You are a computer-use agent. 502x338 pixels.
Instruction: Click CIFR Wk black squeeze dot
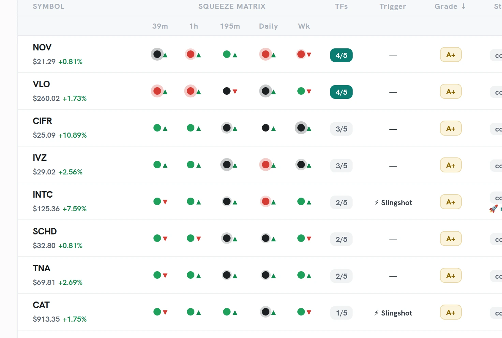tap(301, 128)
